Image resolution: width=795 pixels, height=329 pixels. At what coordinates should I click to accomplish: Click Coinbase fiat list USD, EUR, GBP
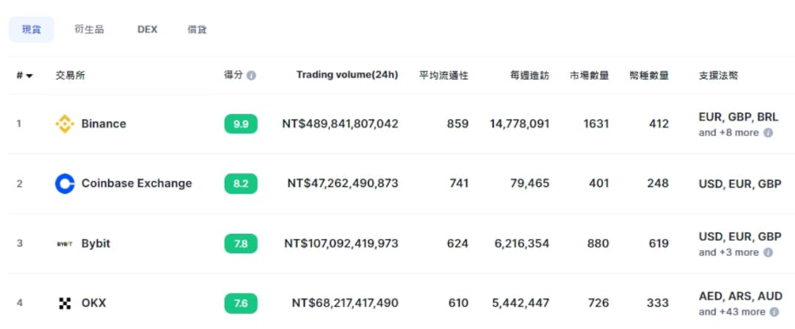(740, 184)
